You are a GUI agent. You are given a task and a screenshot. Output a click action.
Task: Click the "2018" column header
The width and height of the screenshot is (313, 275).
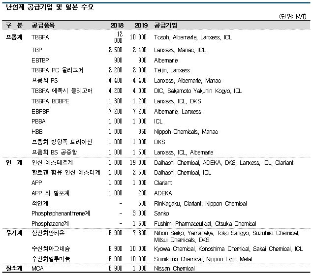[x=116, y=25]
